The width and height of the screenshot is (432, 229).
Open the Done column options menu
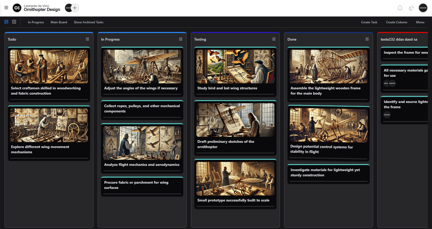pos(367,39)
